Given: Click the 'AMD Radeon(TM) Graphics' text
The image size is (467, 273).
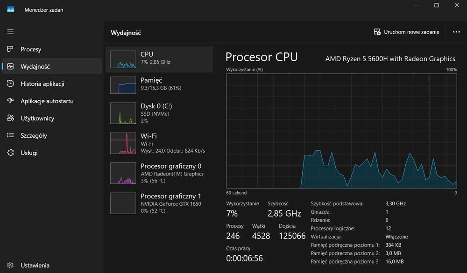Looking at the screenshot, I should pos(172,174).
